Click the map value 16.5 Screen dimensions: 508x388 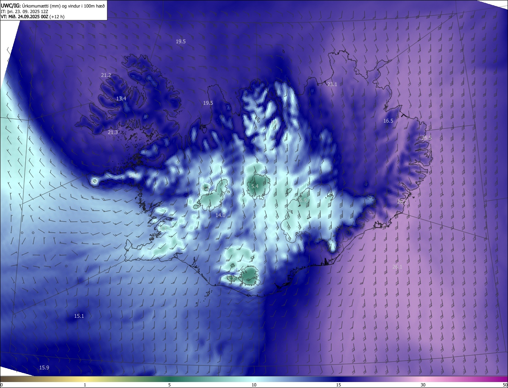pyautogui.click(x=388, y=121)
